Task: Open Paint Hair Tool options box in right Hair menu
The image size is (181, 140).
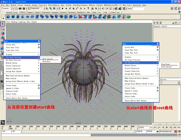Action: (157, 50)
